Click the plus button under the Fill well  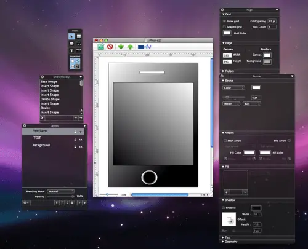click(x=226, y=192)
